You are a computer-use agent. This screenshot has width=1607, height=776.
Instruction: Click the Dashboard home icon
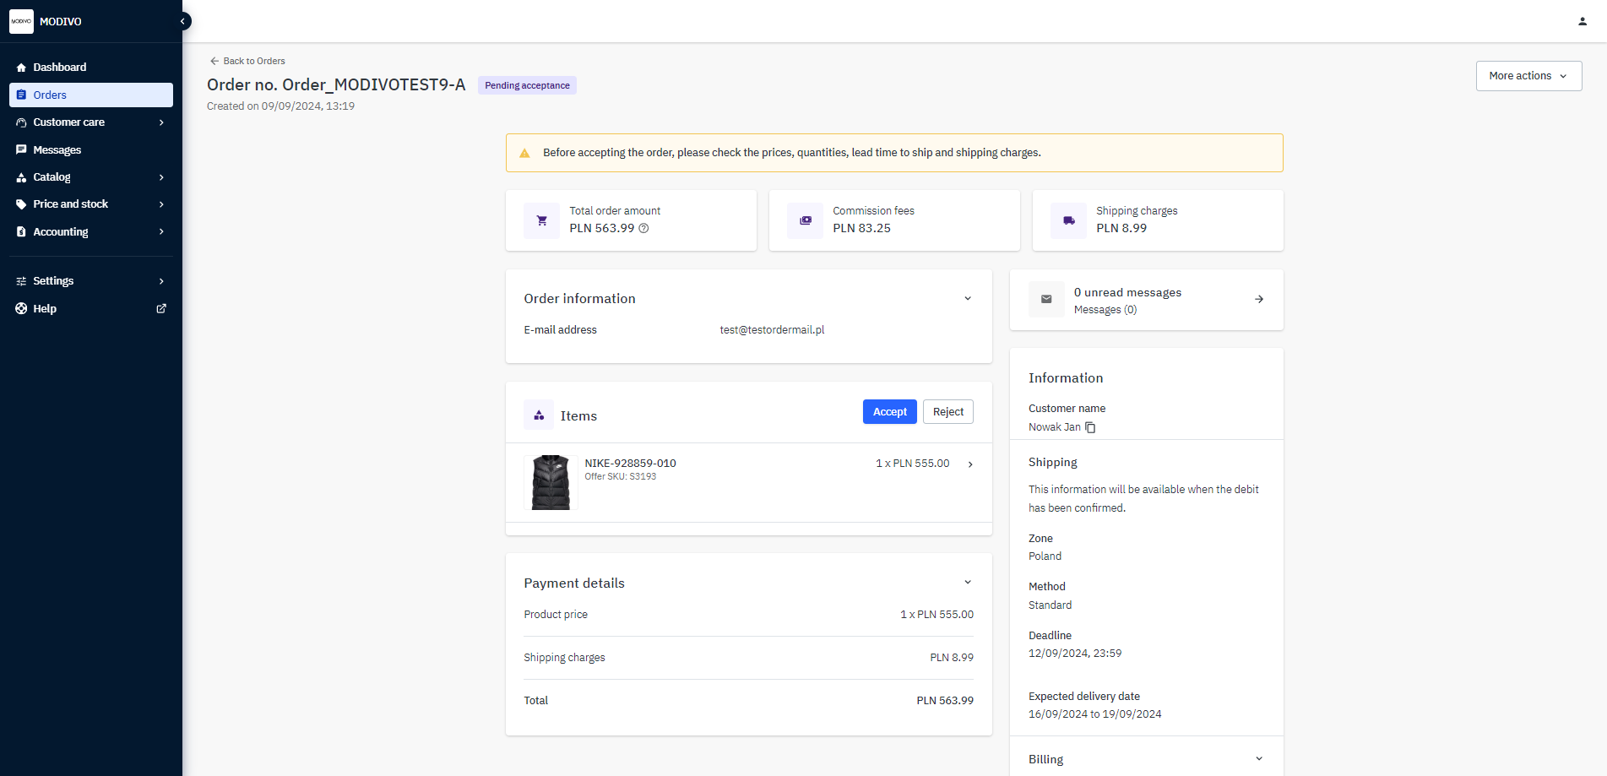click(x=21, y=68)
